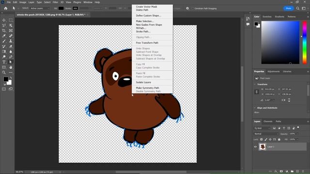Select the Hand tool

[11, 67]
